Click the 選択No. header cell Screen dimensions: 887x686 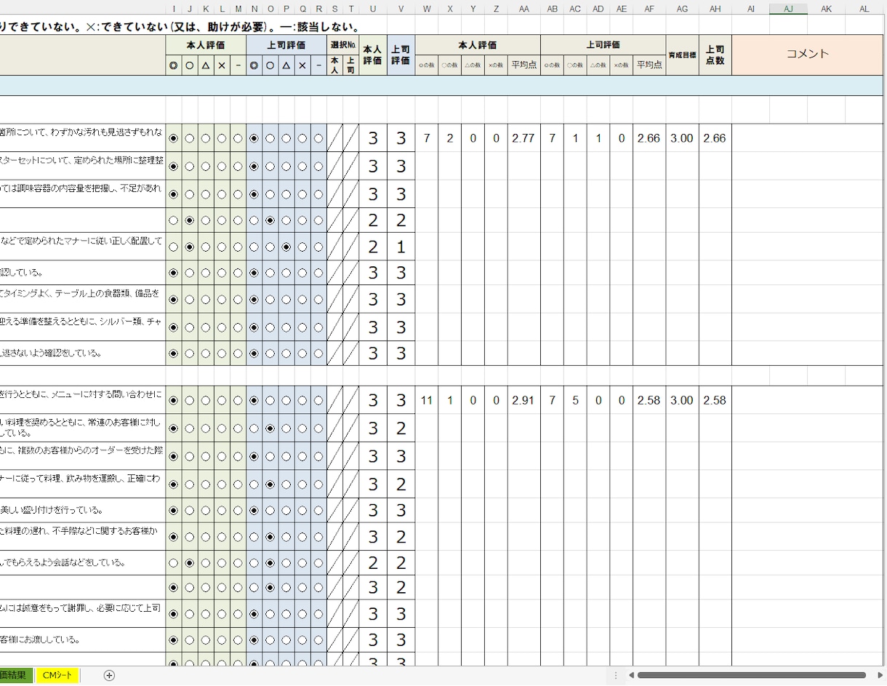[x=342, y=44]
